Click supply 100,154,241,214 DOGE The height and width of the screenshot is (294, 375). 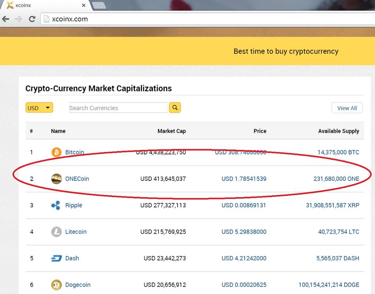point(329,285)
